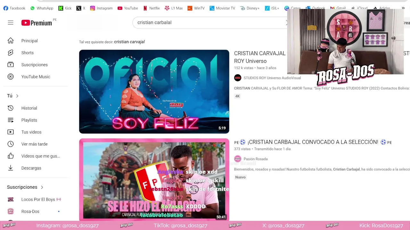Screen dimensions: 410x230
Task: Open Kick bookmark
Action: (65, 8)
